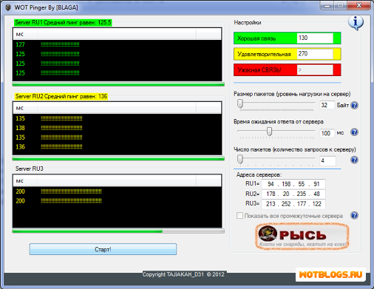Image resolution: width=374 pixels, height=289 pixels.
Task: Click help icon next to intermediate servers checkbox
Action: 354,216
